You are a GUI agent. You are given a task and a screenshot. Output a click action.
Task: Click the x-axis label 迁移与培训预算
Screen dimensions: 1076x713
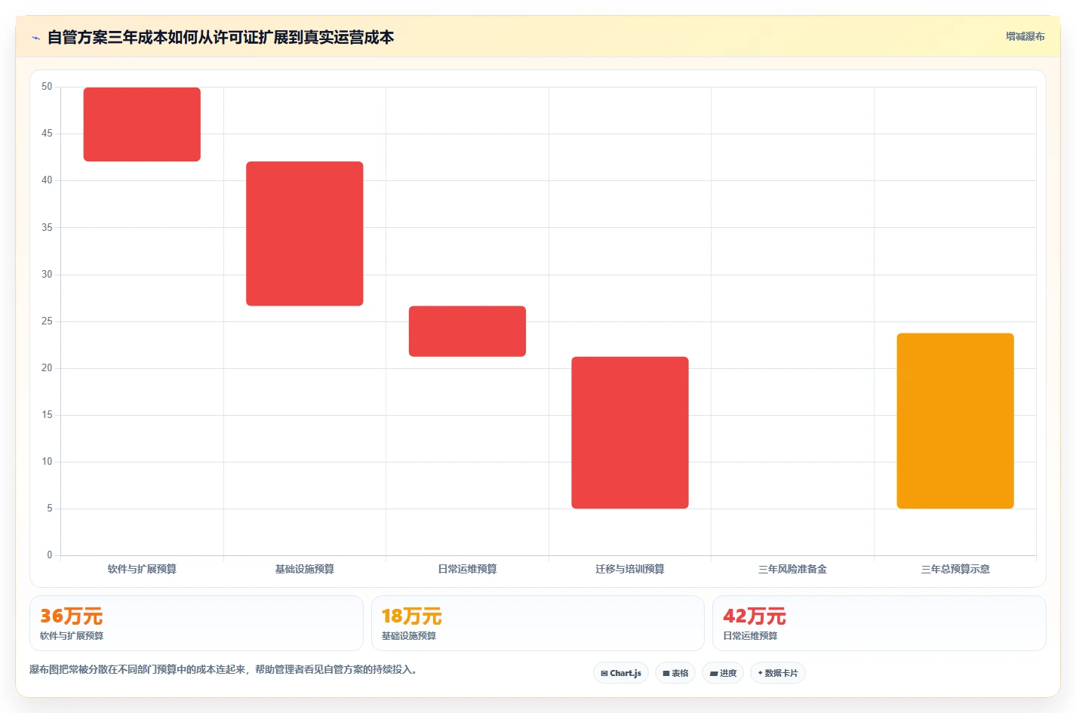click(x=630, y=569)
